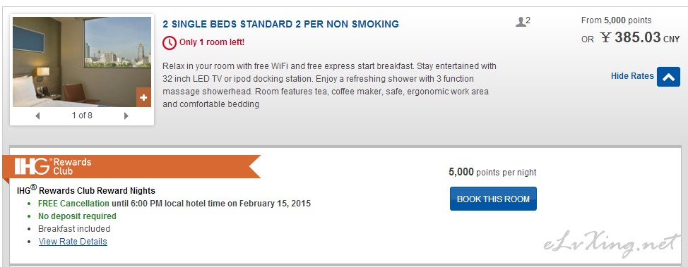The width and height of the screenshot is (688, 267).
Task: Show the next room photo
Action: pos(126,116)
